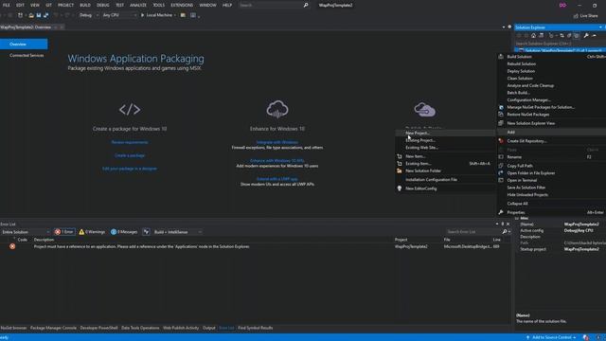Open Local Machine target dropdown arrow
Image resolution: width=606 pixels, height=341 pixels.
click(175, 15)
